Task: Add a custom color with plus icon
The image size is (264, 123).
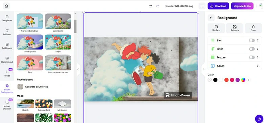Action: (x=249, y=80)
